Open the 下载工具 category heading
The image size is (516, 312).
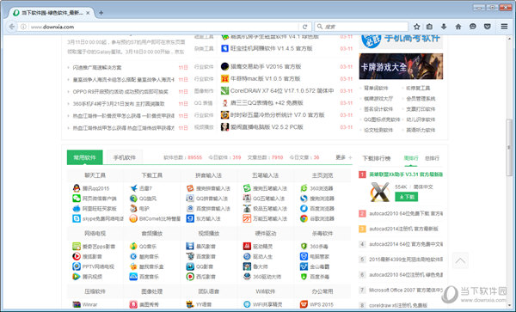tap(151, 175)
